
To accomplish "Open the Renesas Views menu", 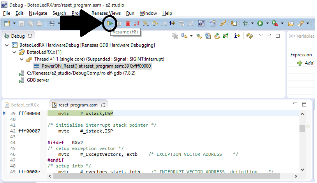I will (x=106, y=13).
